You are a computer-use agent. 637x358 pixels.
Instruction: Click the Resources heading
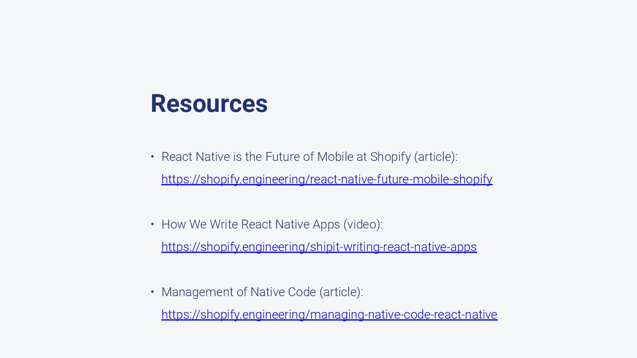(x=209, y=103)
